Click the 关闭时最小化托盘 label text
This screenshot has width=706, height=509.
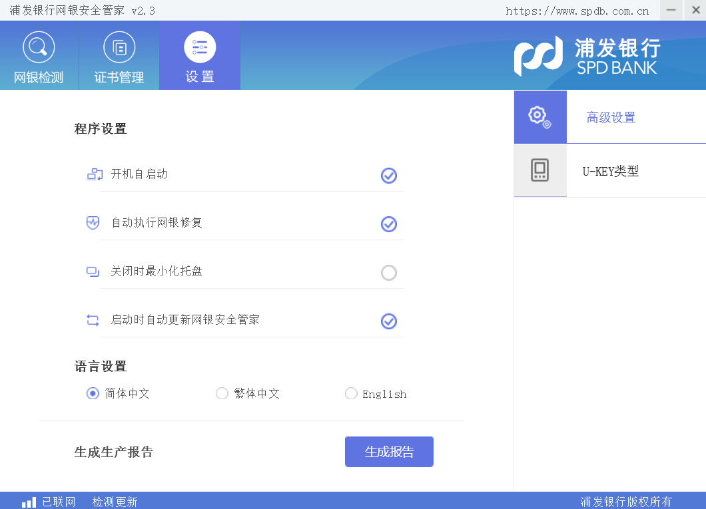(157, 271)
